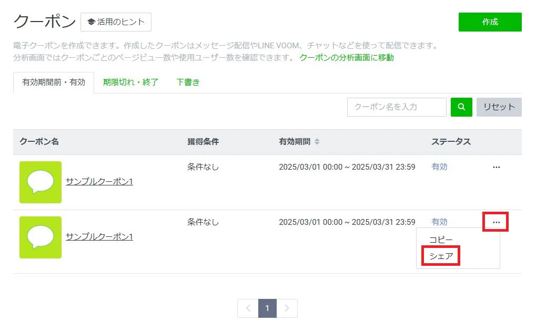Switch to the 期限切れ・終了 tab
Viewport: 536px width, 322px height.
pos(130,82)
